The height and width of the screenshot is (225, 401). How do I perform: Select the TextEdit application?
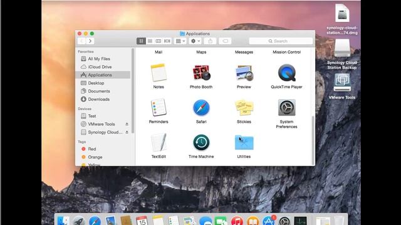[x=159, y=142]
